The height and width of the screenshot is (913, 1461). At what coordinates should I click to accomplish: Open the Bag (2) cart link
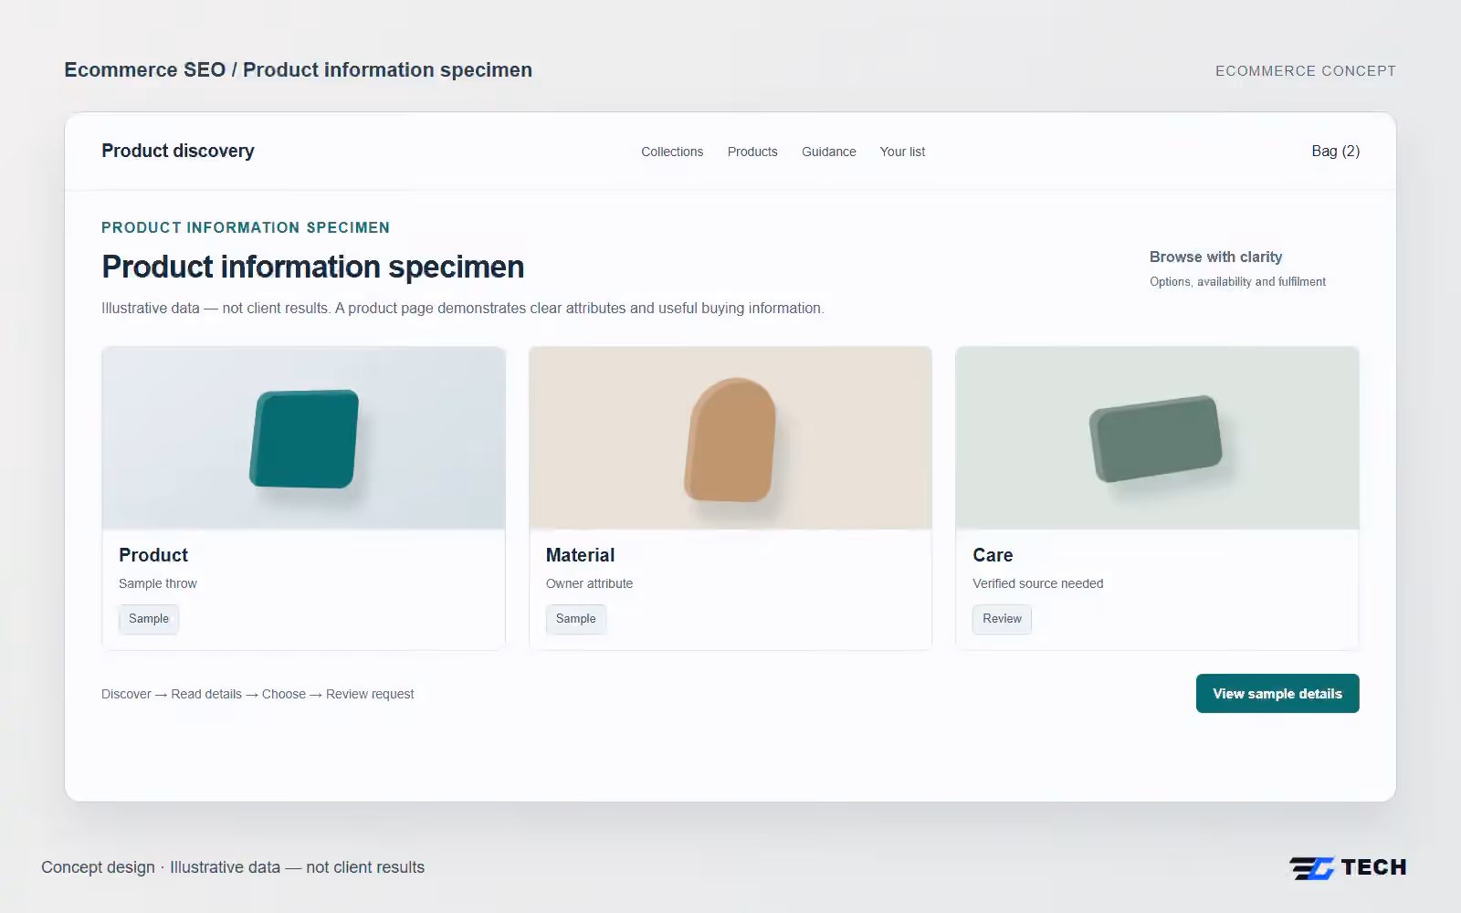[1336, 152]
